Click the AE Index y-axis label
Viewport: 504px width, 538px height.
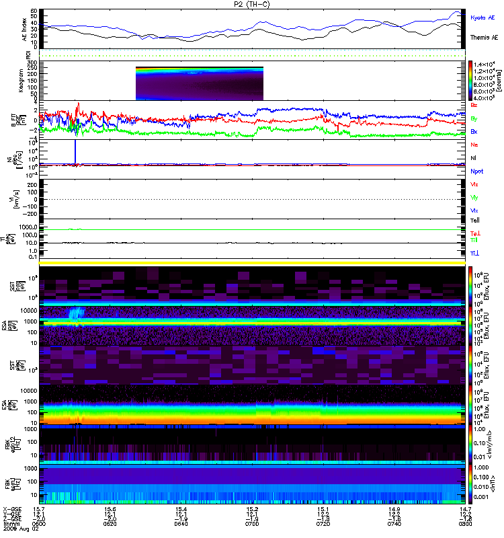tap(26, 30)
